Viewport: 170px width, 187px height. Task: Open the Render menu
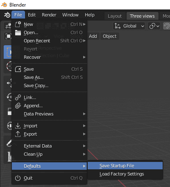point(49,15)
